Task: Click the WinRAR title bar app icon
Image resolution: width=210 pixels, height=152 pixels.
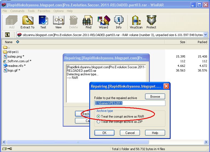Action: coord(4,5)
